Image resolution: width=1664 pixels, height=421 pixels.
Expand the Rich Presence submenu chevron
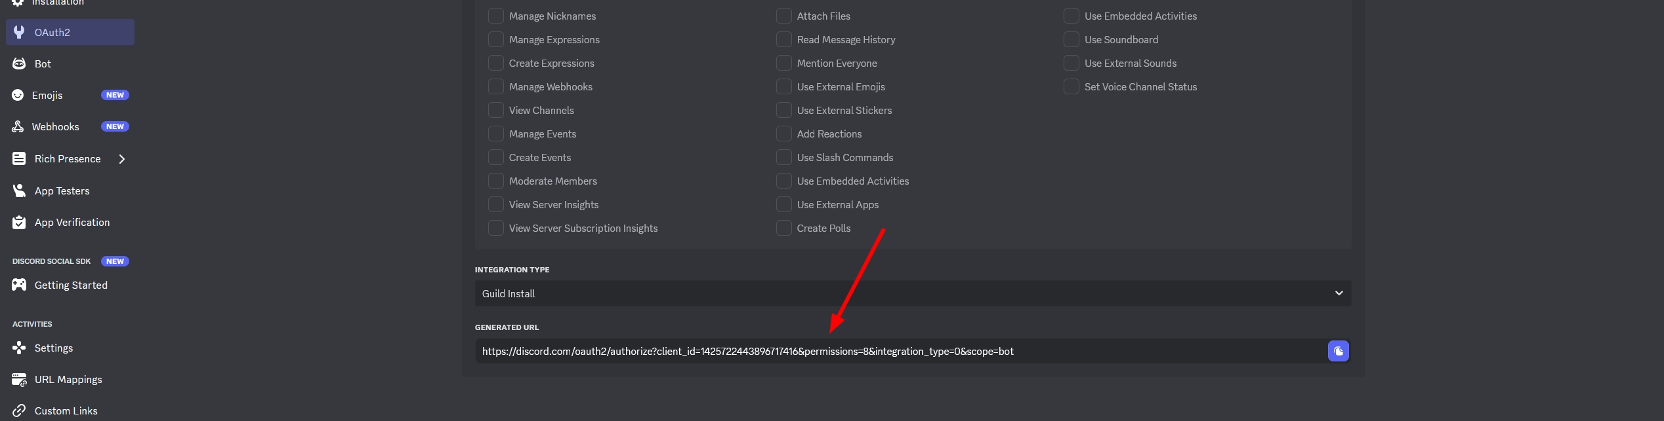(x=122, y=158)
